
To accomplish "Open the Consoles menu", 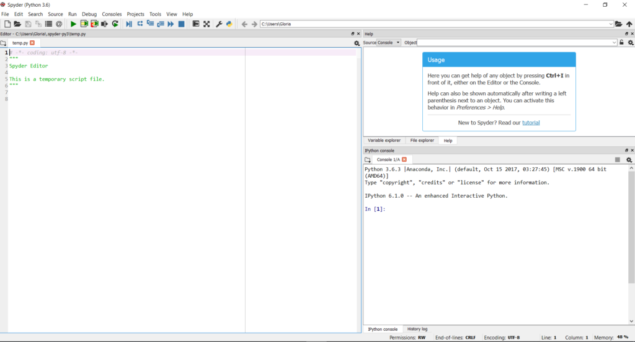I will (x=112, y=14).
